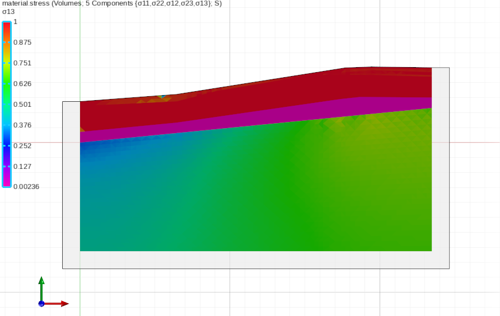Click the green y-axis arrow of triad
Viewport: 500px width, 316px height.
pos(41,289)
